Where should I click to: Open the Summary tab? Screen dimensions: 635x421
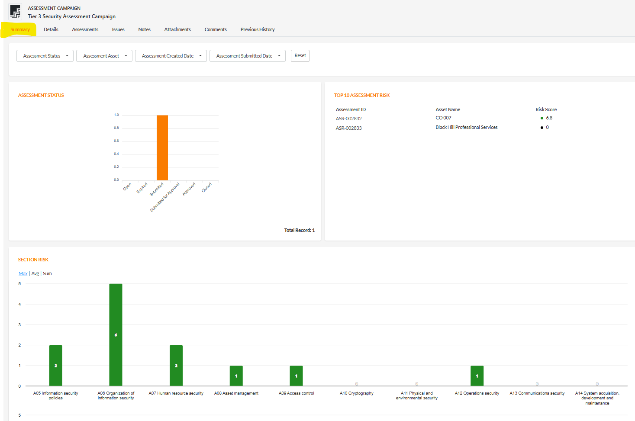click(x=20, y=29)
